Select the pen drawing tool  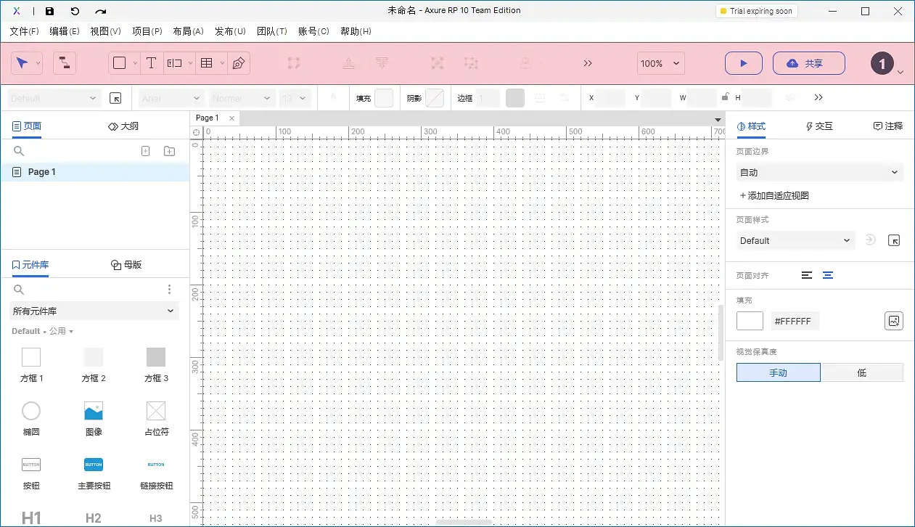coord(237,63)
